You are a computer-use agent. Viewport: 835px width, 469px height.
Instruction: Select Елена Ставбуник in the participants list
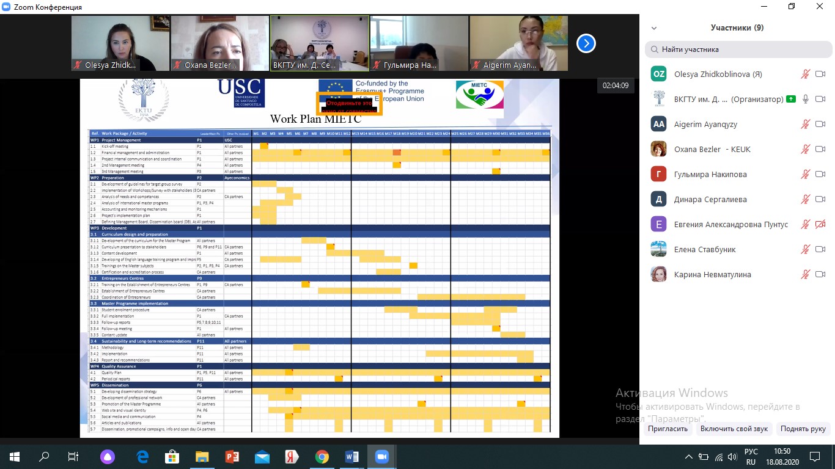pos(705,249)
